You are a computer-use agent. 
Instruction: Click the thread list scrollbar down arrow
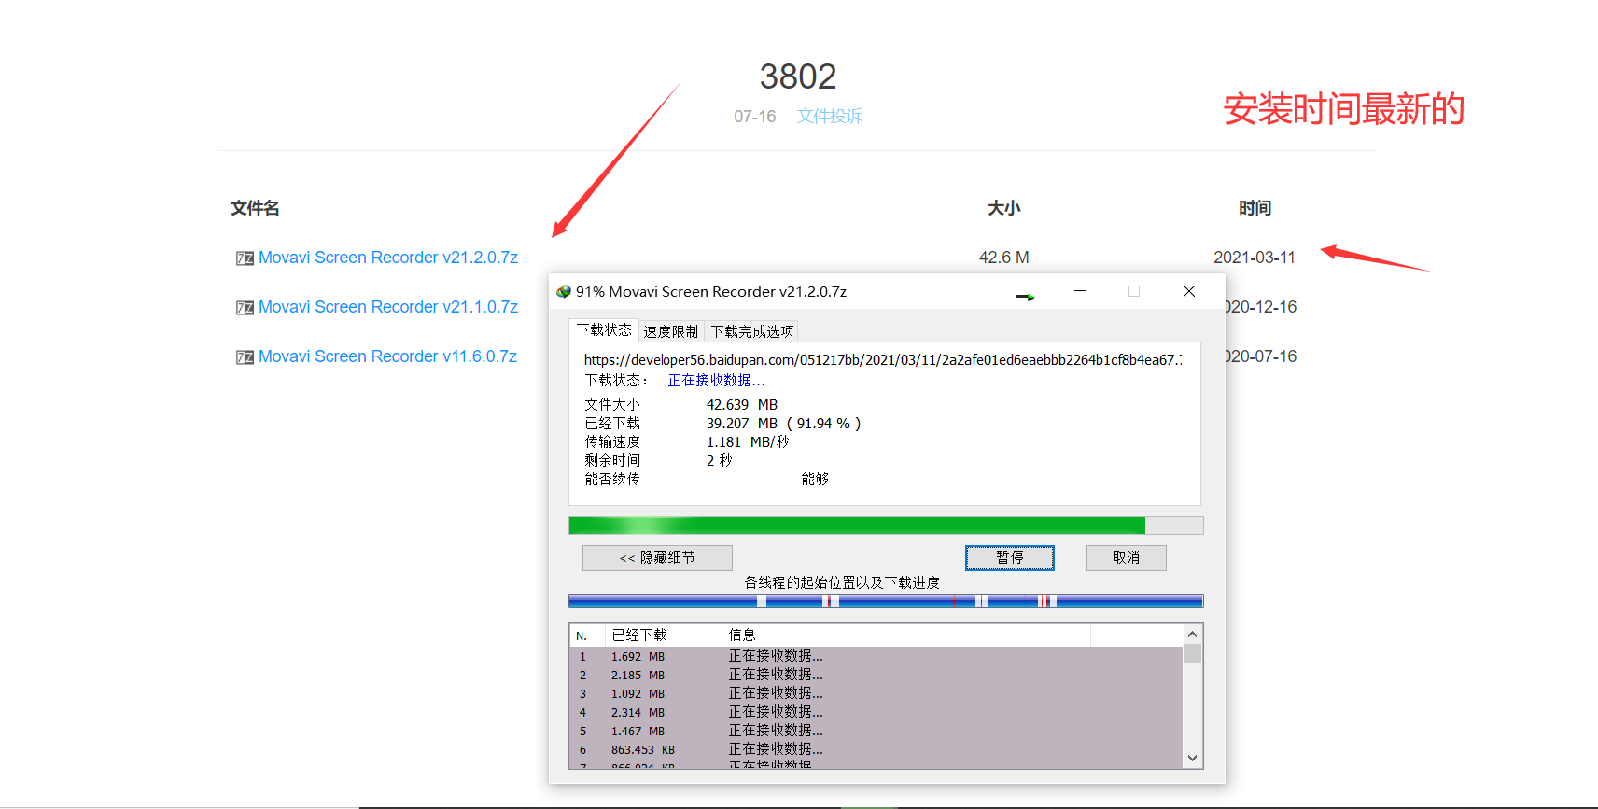click(x=1192, y=759)
